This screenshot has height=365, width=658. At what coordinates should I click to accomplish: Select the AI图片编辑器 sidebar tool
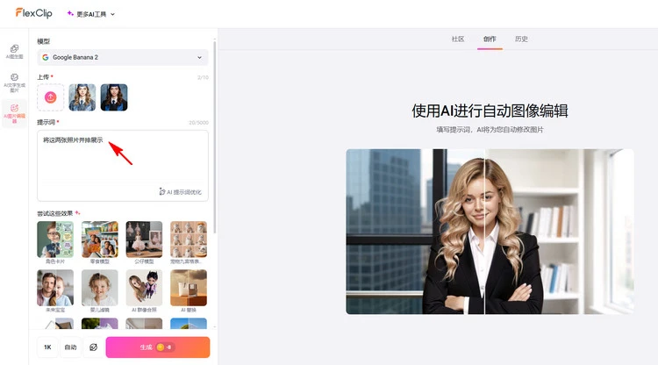click(x=14, y=113)
